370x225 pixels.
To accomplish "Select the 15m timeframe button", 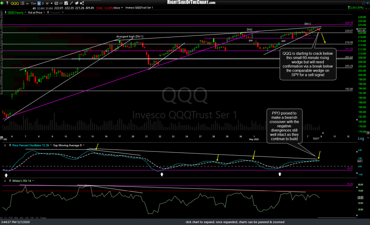I will pos(33,3).
